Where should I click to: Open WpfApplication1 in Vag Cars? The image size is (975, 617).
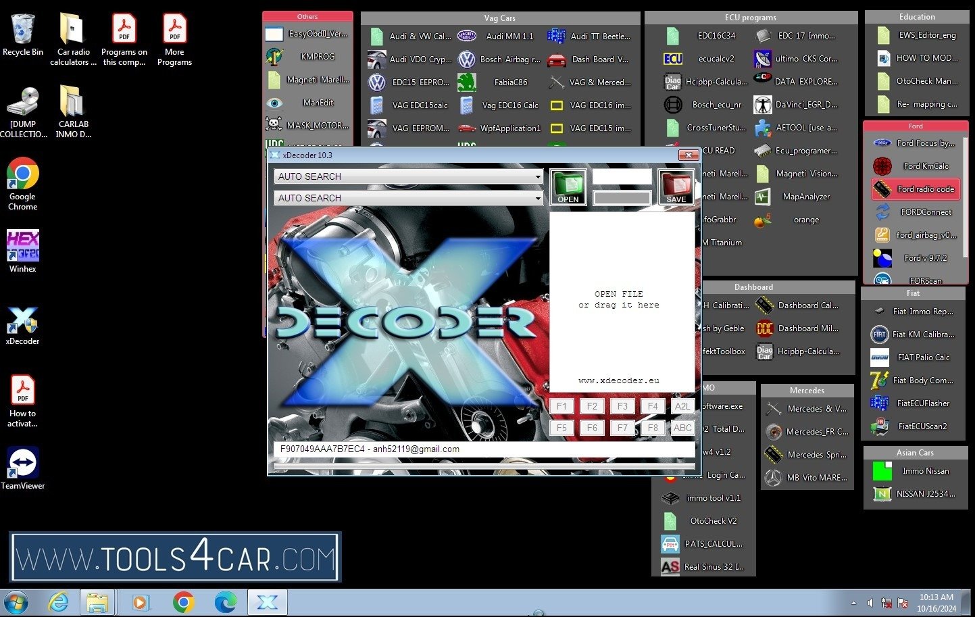pos(499,128)
